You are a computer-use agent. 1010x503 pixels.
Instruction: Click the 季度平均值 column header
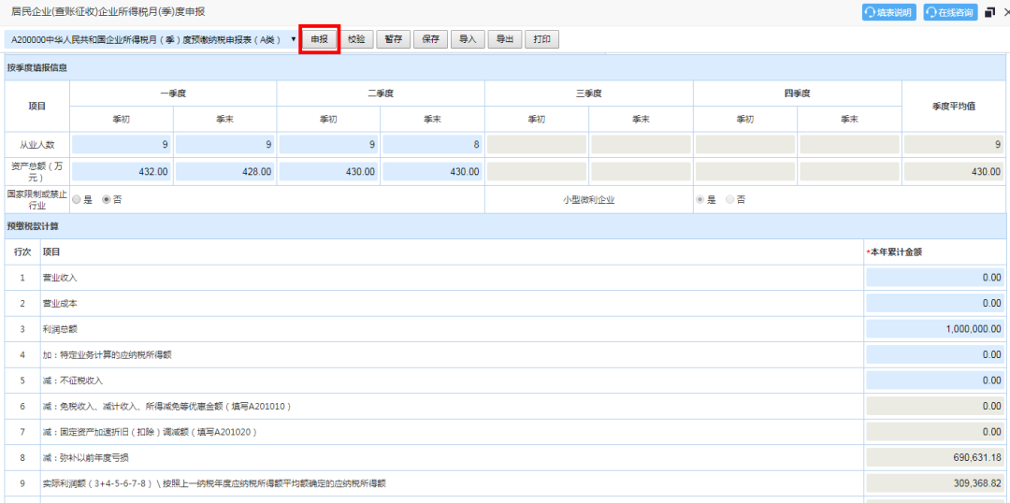954,107
